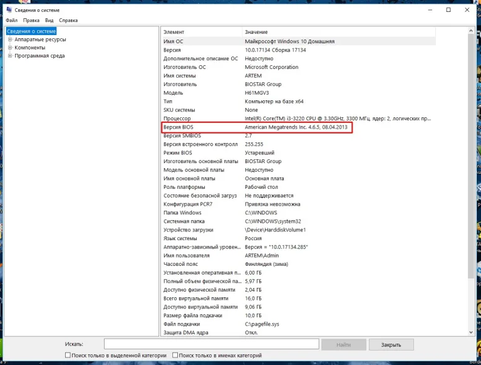Select the Режим BIOS row

click(298, 152)
